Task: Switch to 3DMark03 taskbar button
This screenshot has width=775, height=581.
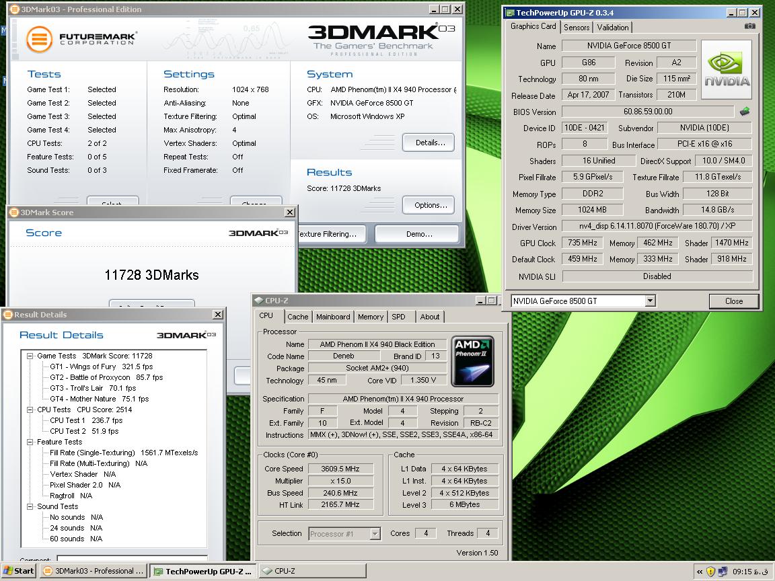Action: tap(94, 571)
